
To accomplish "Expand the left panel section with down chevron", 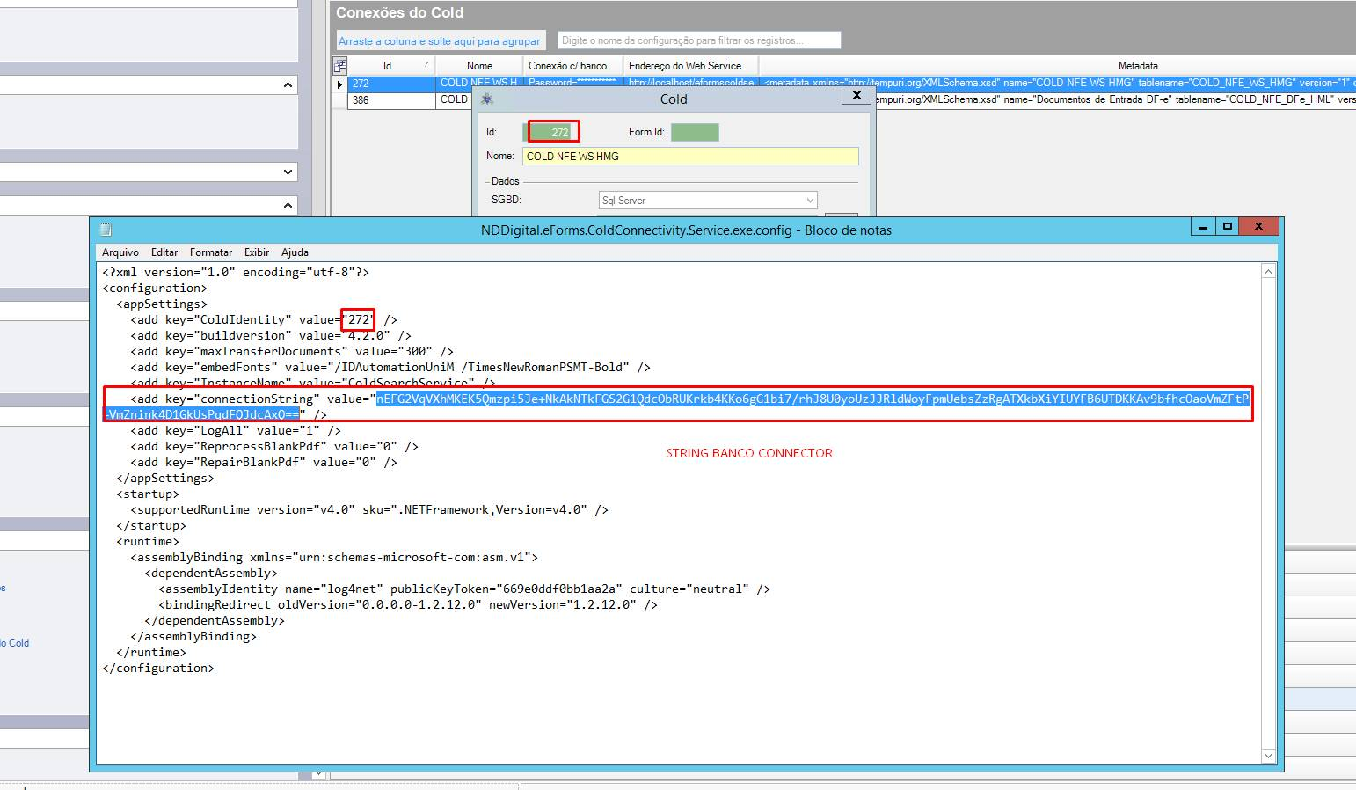I will pos(288,172).
